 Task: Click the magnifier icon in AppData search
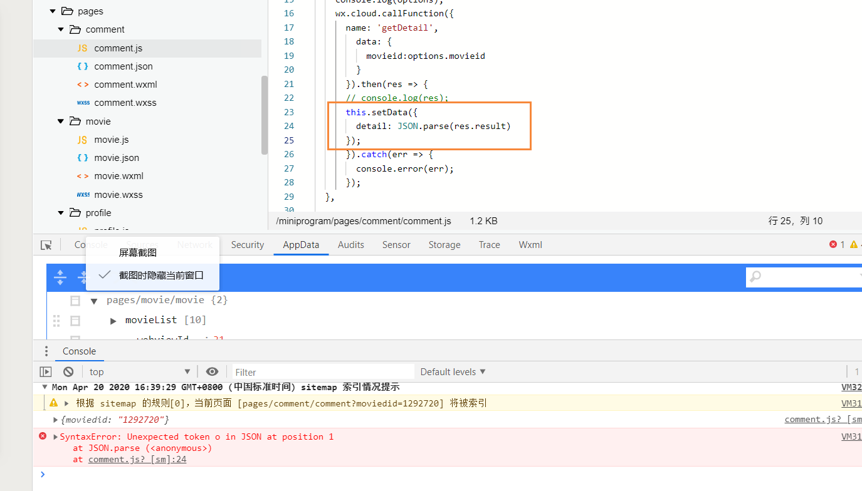755,276
